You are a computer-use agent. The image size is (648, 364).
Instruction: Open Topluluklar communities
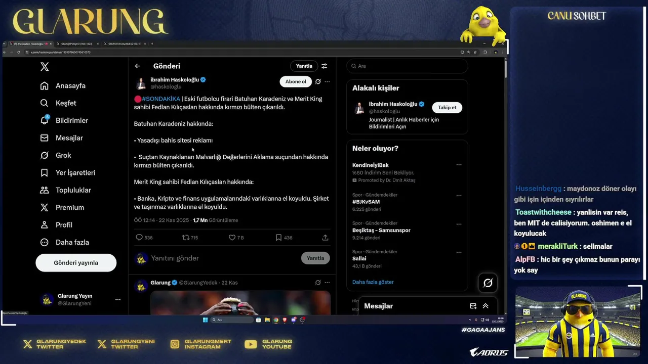(x=65, y=190)
